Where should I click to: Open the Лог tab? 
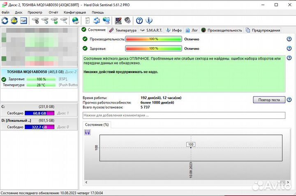192,30
